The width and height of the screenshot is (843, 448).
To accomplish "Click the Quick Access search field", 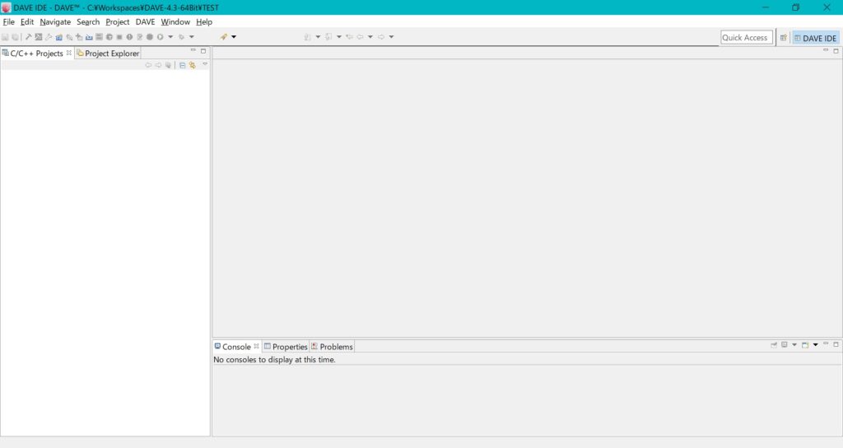I will coord(746,38).
